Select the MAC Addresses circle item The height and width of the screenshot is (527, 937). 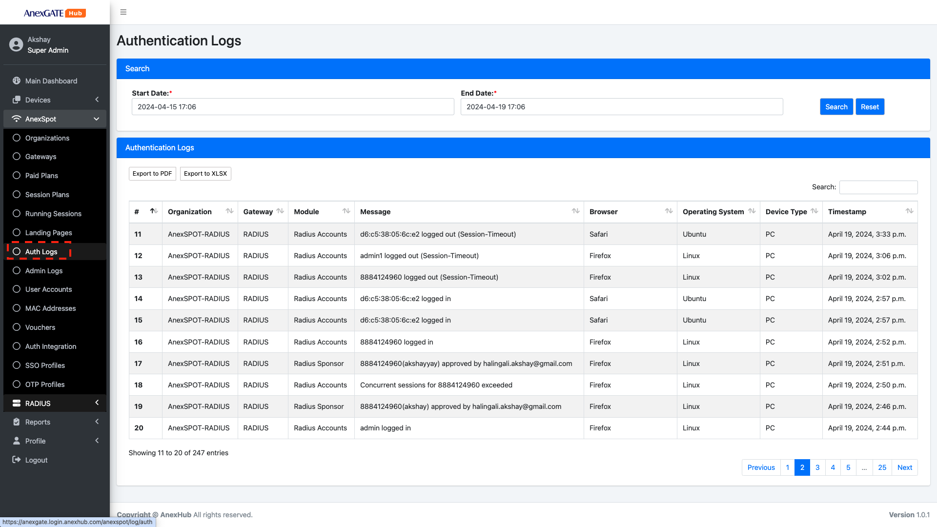(17, 308)
